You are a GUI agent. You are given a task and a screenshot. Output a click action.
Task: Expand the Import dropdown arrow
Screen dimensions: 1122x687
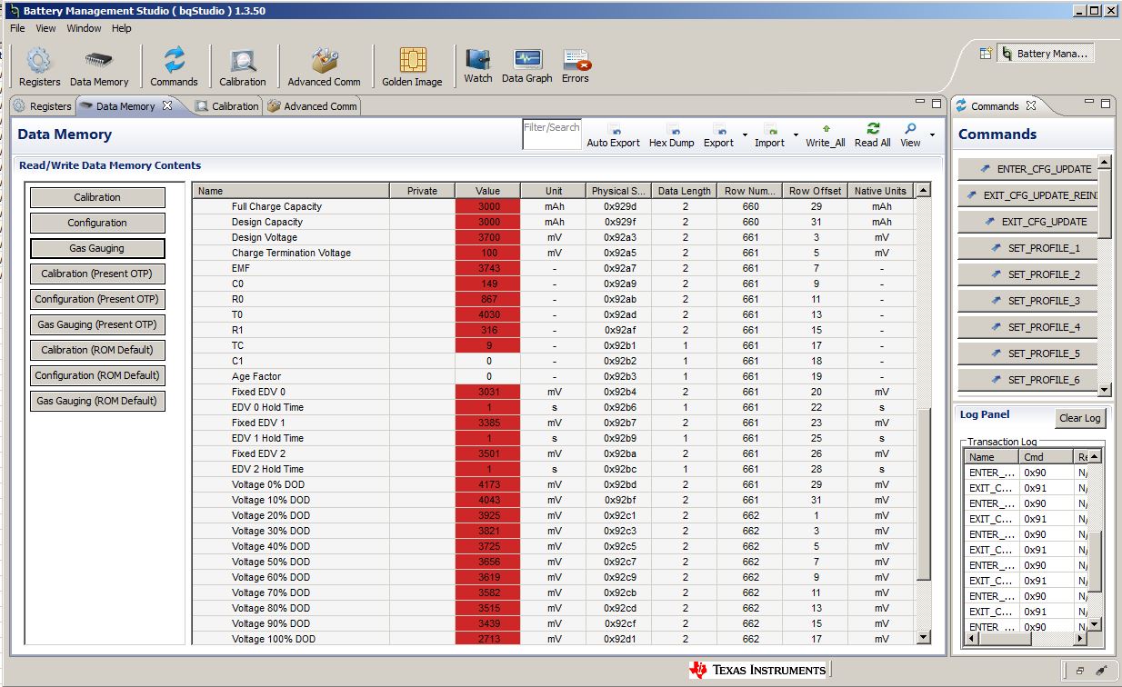click(x=796, y=136)
